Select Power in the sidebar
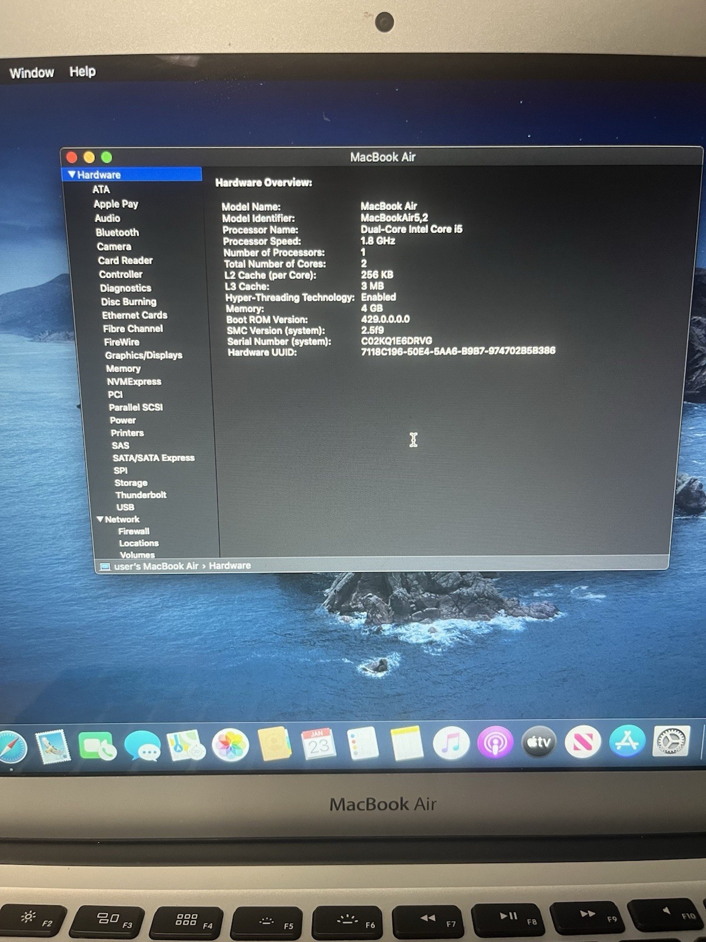706x942 pixels. [123, 420]
